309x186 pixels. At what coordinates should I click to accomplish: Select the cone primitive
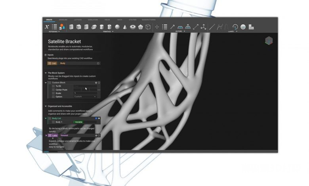pos(125,27)
